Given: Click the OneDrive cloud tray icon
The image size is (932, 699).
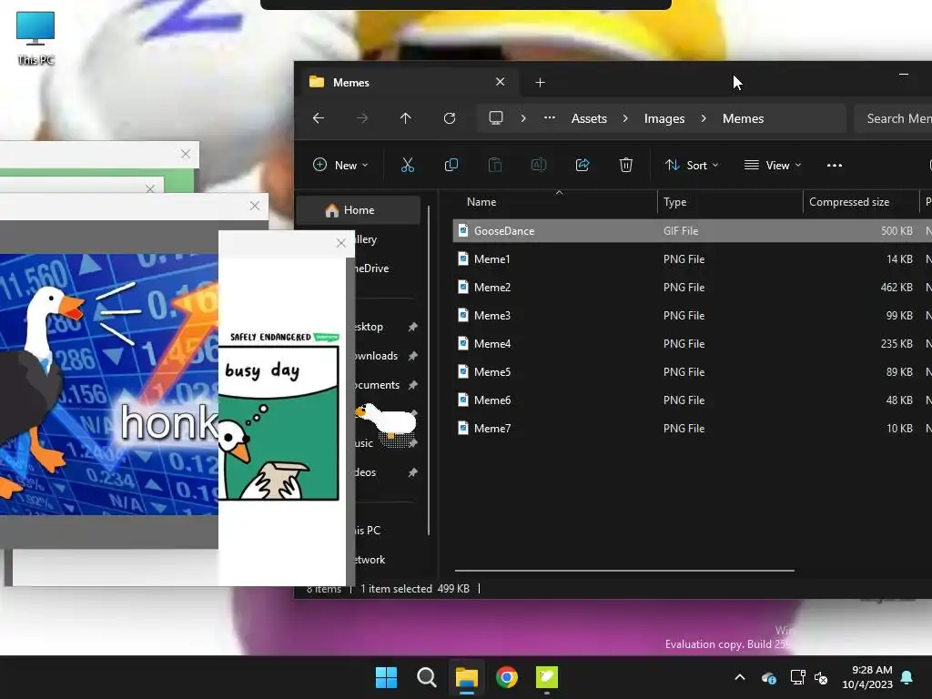Looking at the screenshot, I should click(x=768, y=677).
